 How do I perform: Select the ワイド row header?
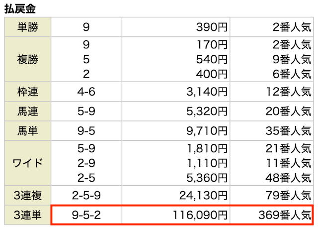pyautogui.click(x=28, y=163)
